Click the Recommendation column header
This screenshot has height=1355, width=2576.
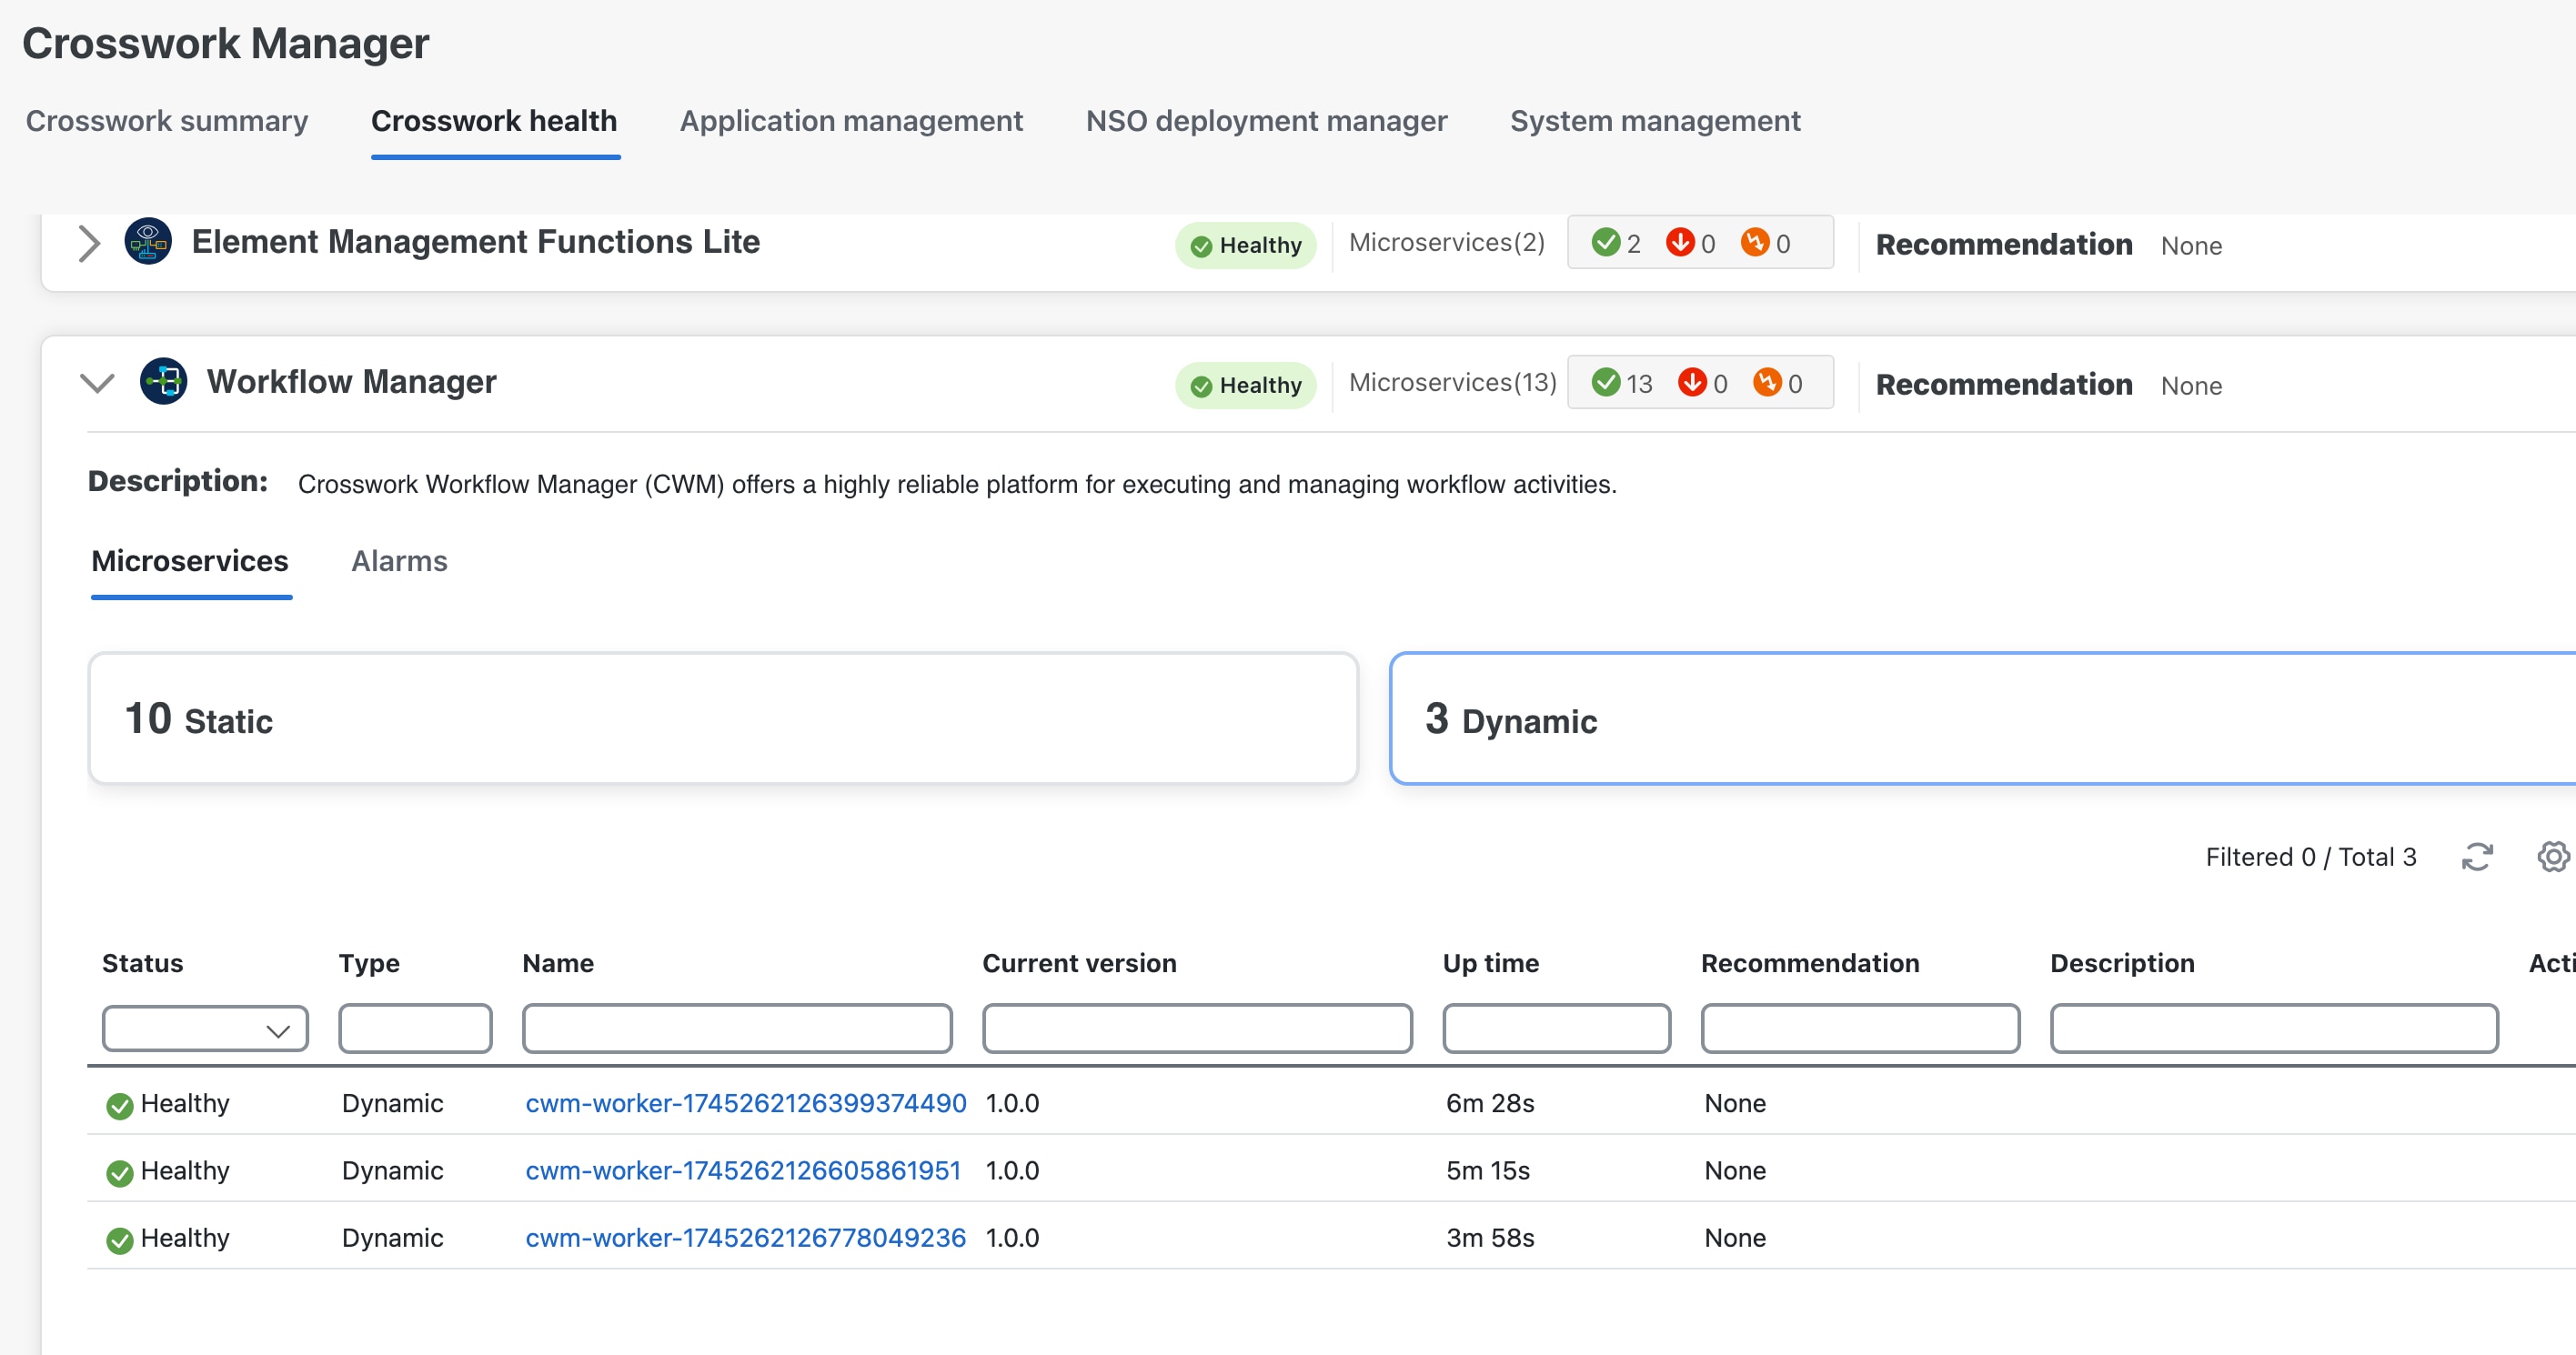point(1810,963)
